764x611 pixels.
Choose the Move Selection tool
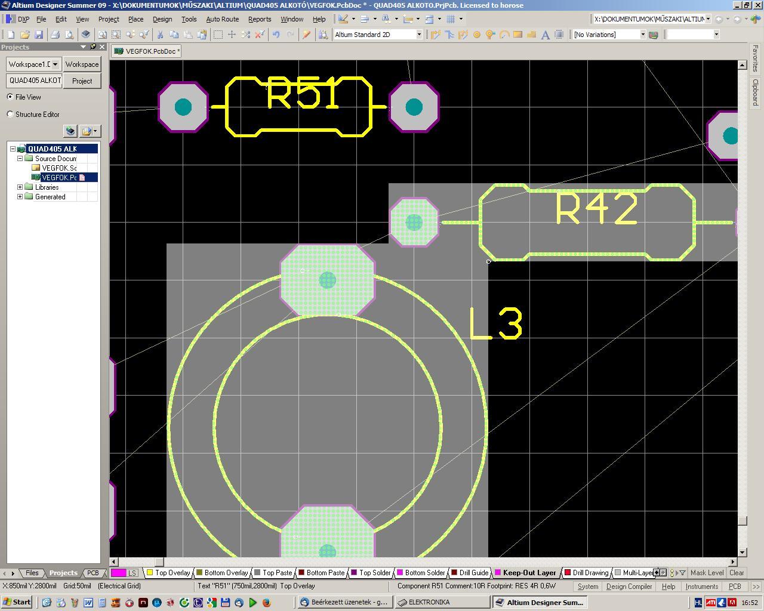[x=232, y=35]
